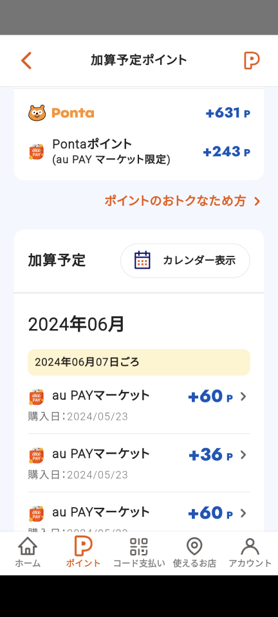
Task: Switch to カレンダー表示 view
Action: coord(185,260)
